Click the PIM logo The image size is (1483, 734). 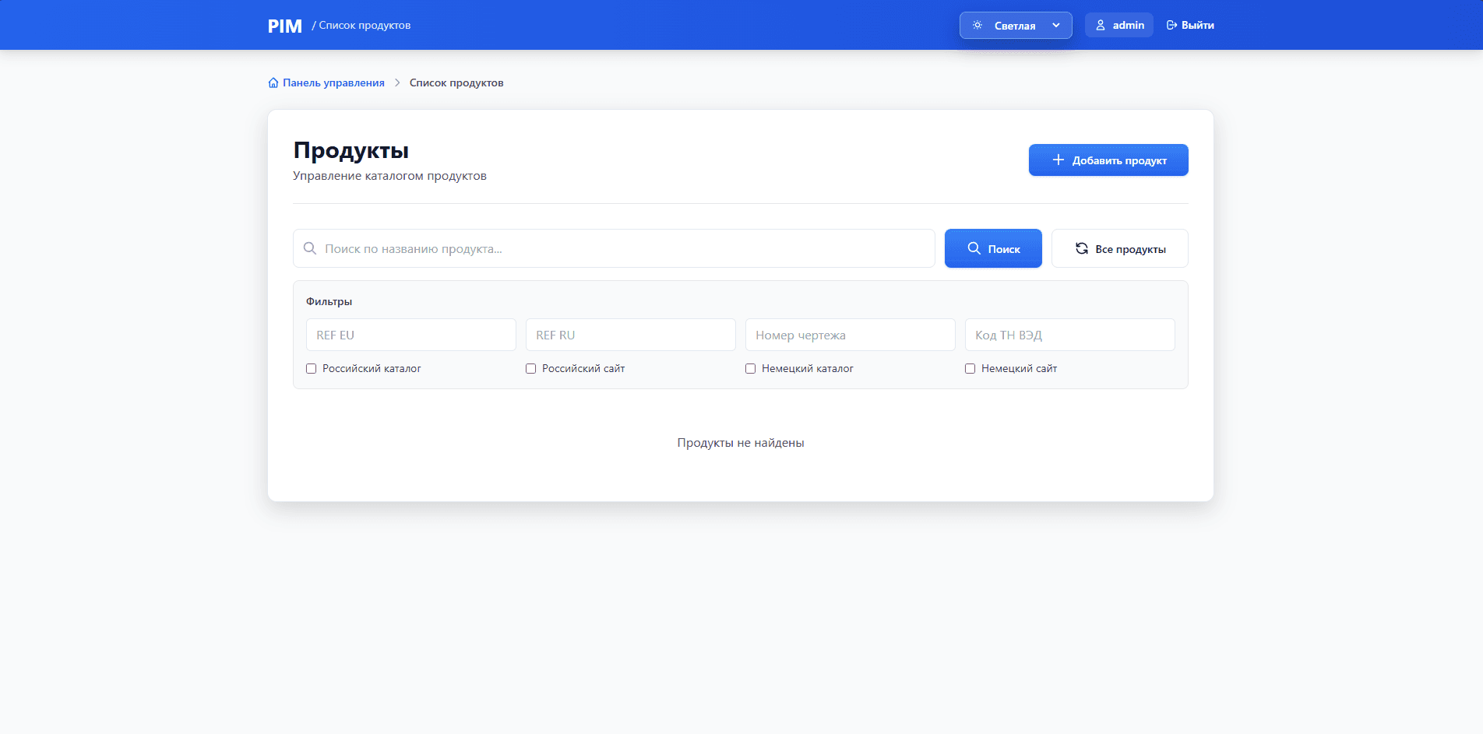[x=284, y=26]
